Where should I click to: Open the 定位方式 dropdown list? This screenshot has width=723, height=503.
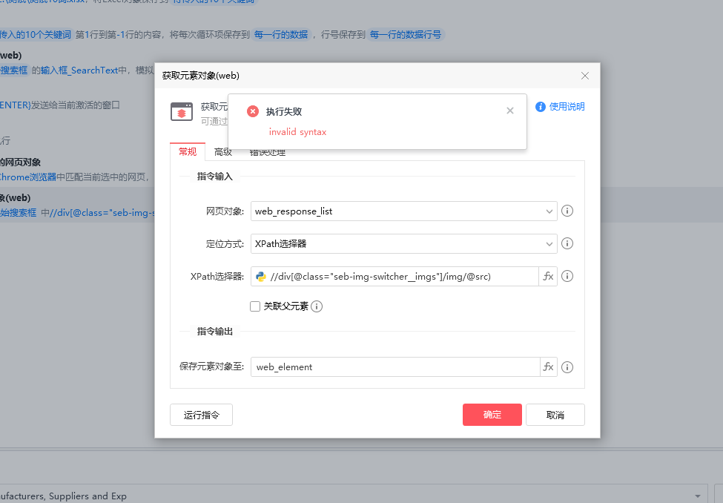[549, 243]
